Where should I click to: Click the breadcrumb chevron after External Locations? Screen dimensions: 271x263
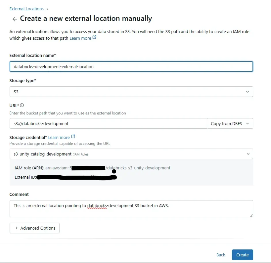[47, 9]
